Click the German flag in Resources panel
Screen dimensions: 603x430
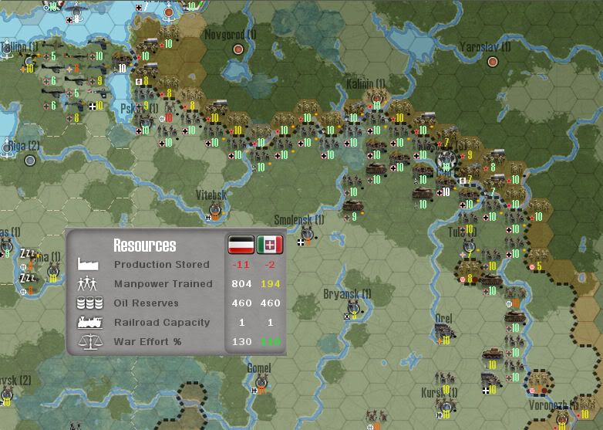pyautogui.click(x=241, y=245)
